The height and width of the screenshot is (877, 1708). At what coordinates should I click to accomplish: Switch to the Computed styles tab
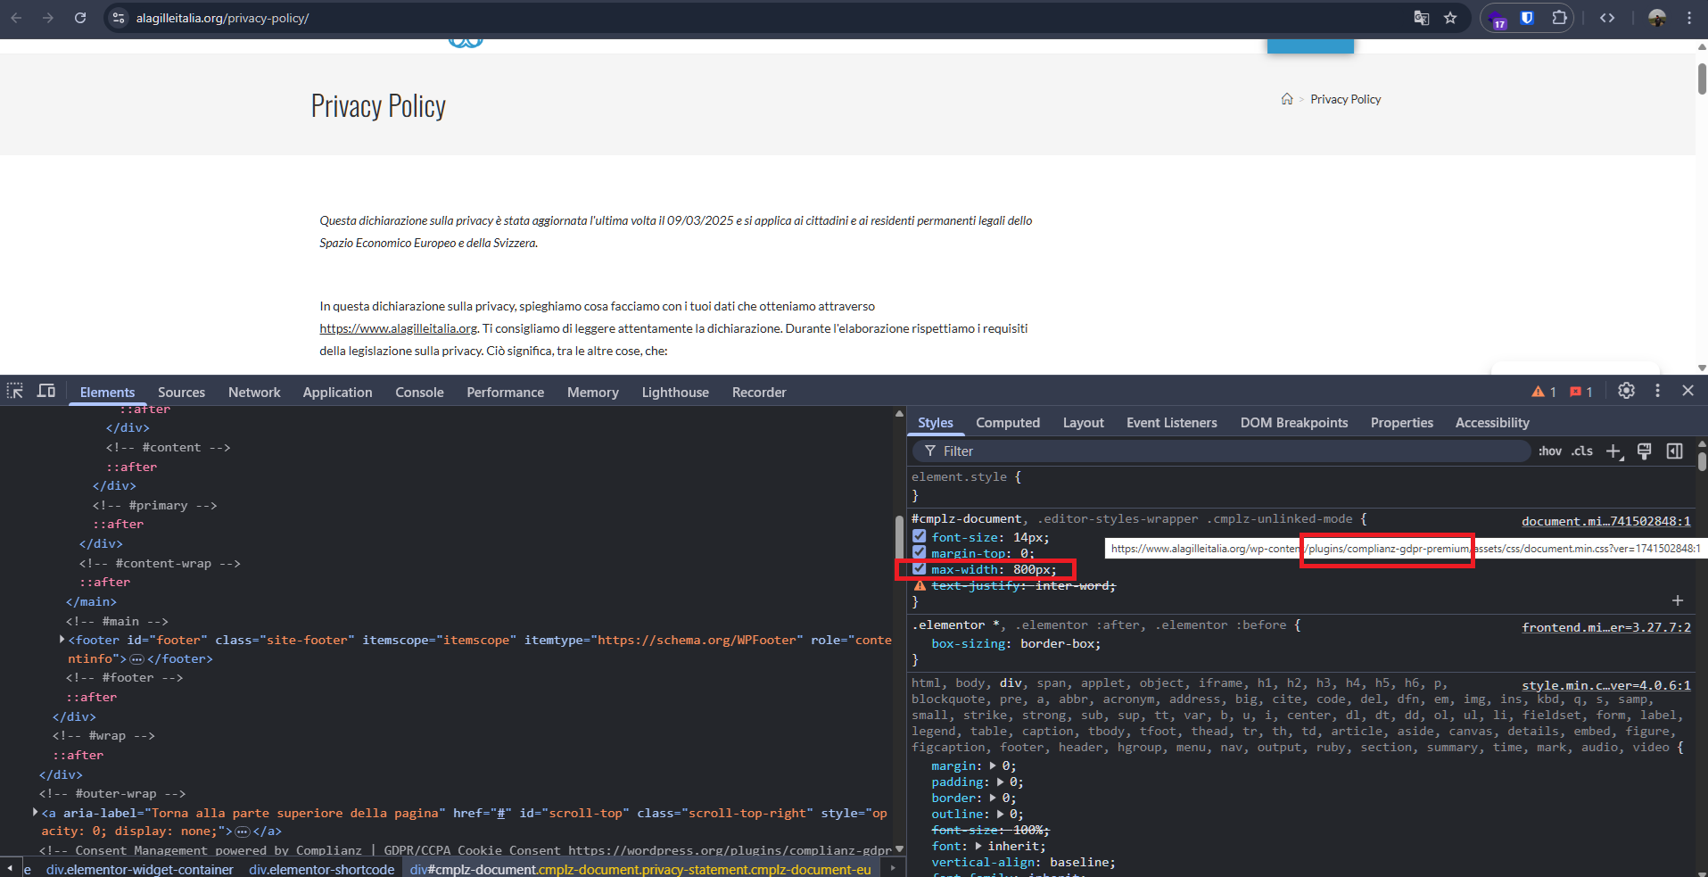coord(1008,423)
